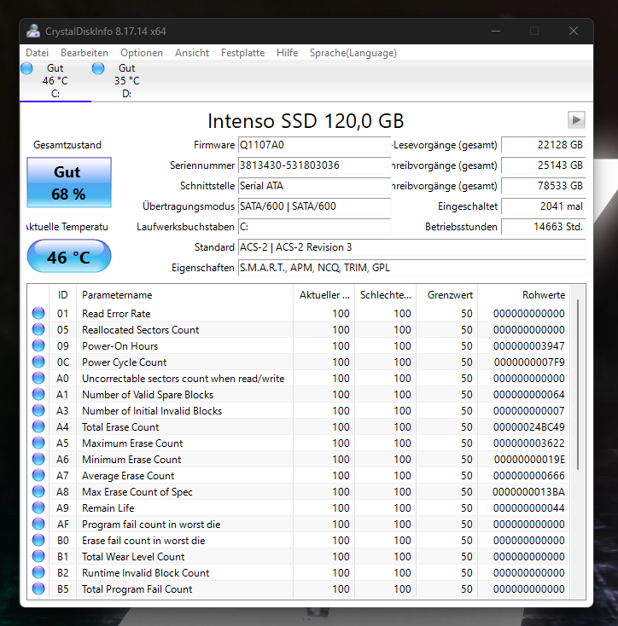Click status orb of Reallocated Sectors Count row
Screen dimensions: 618x626
(x=38, y=330)
